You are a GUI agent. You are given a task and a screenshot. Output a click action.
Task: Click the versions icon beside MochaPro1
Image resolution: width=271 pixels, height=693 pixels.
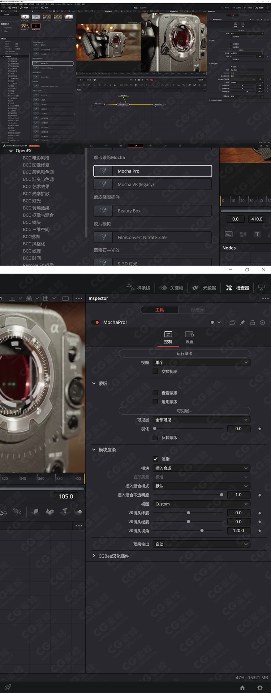232,322
